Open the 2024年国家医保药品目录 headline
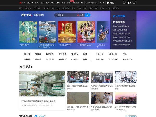156x117 pixels. coord(38,101)
